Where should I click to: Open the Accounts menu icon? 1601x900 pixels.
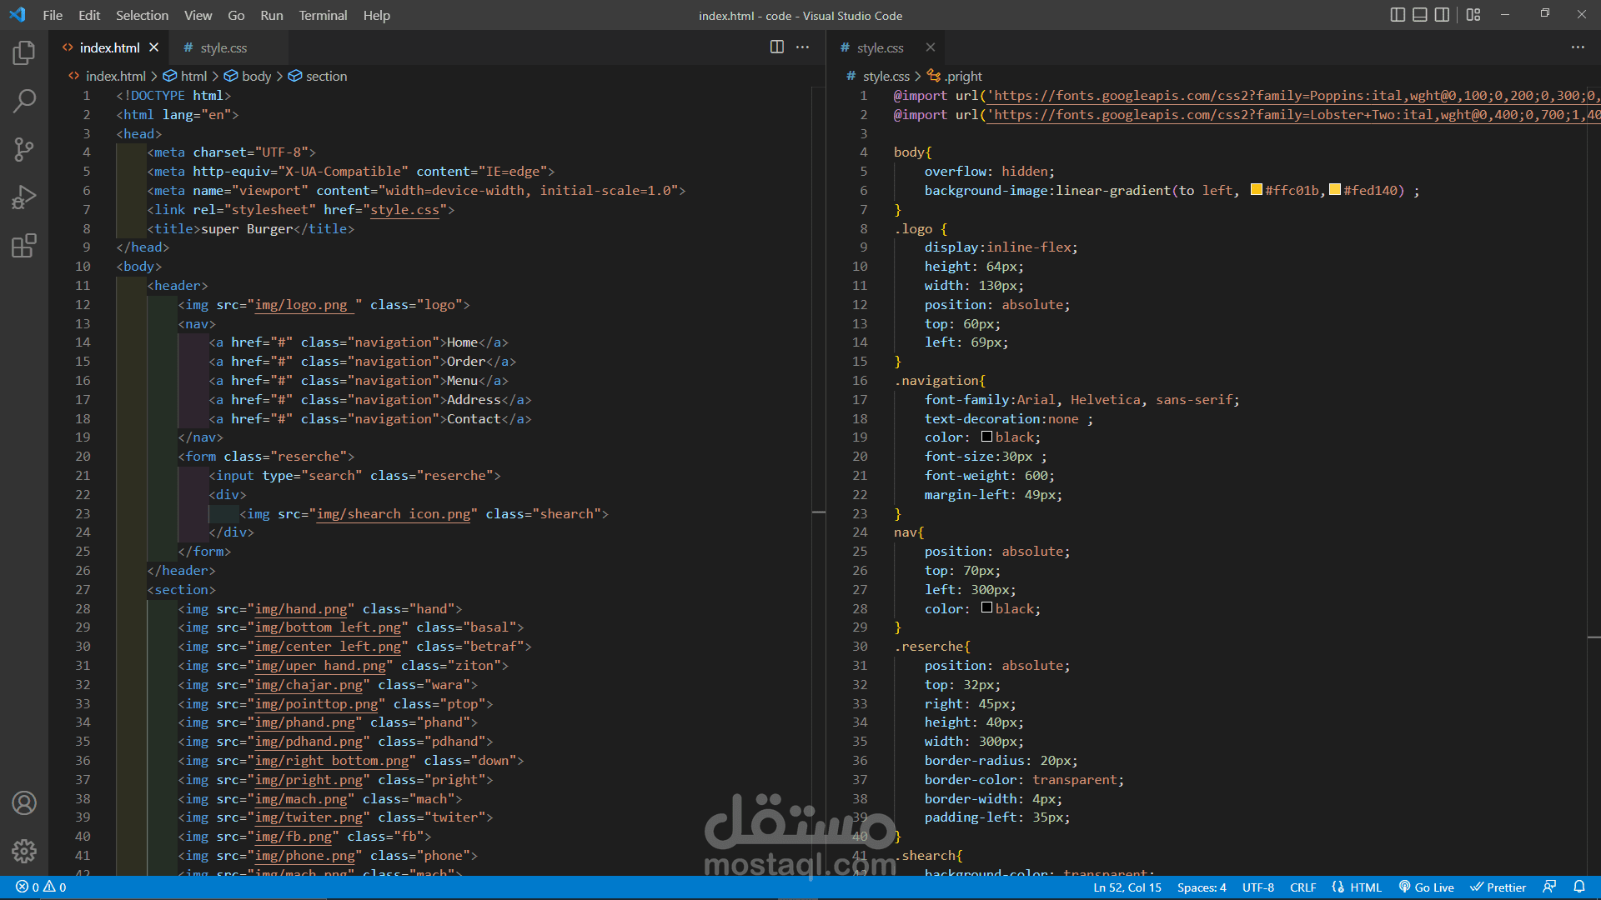tap(24, 802)
